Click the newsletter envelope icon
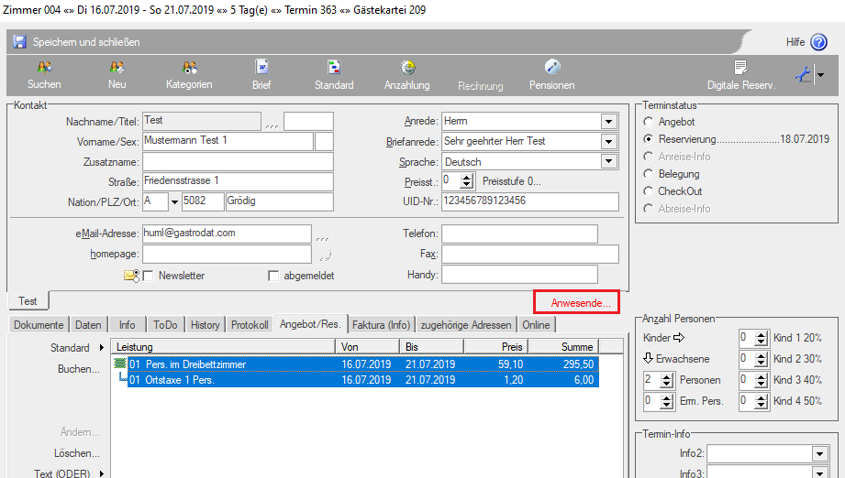 (131, 276)
